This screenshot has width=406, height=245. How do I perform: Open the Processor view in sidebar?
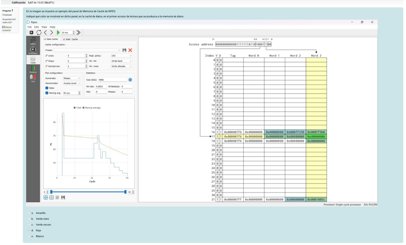point(33,50)
